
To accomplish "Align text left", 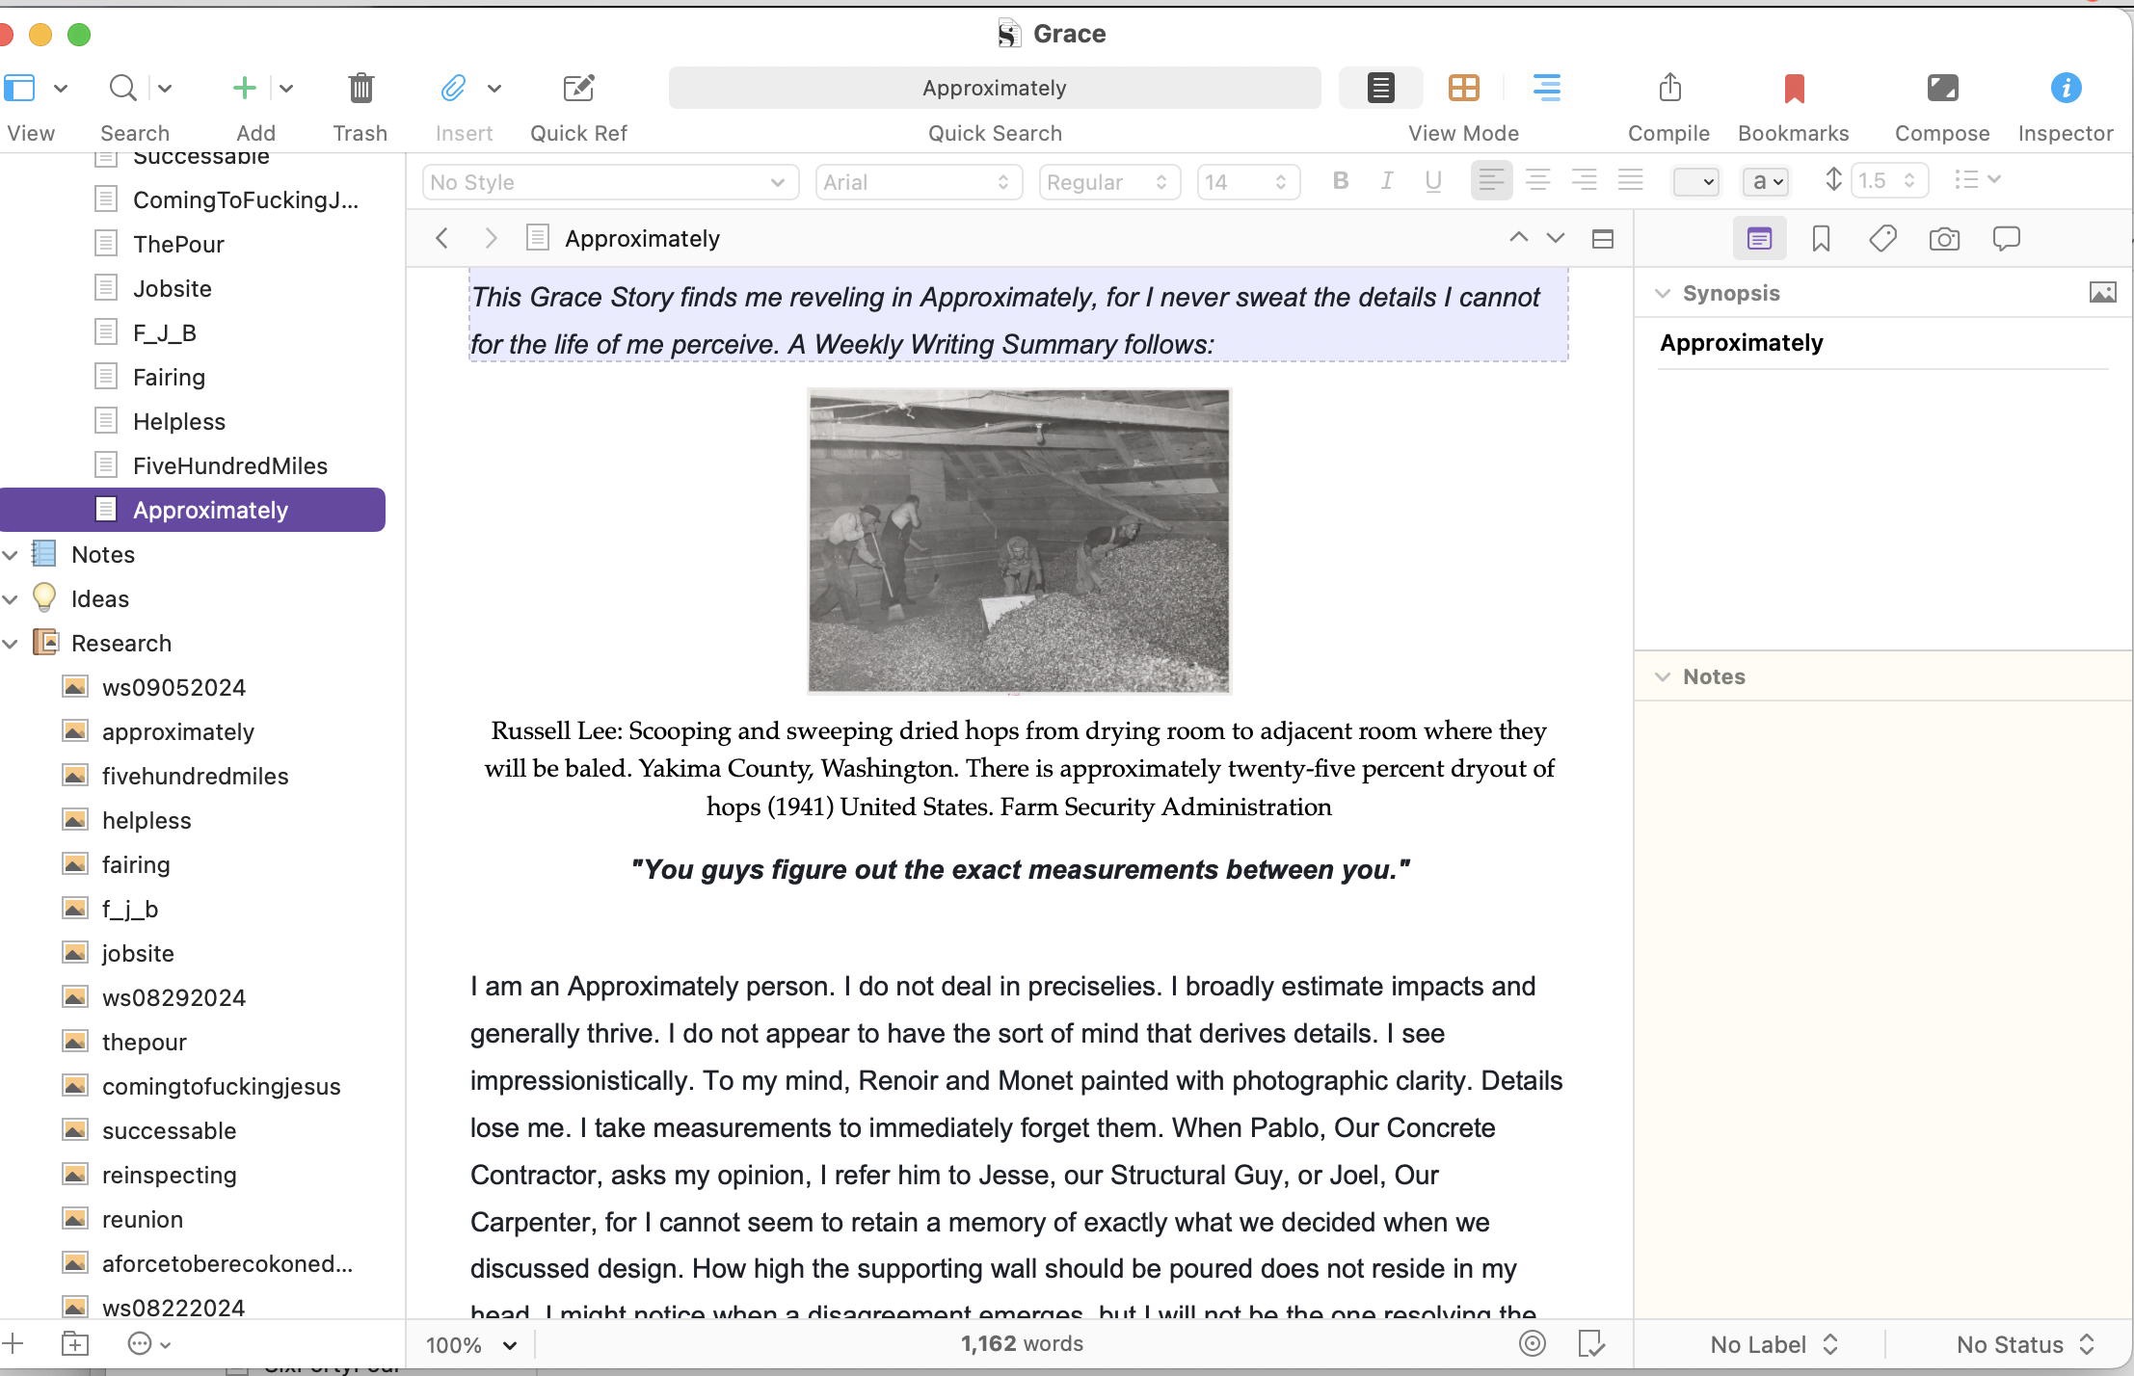I will point(1491,180).
